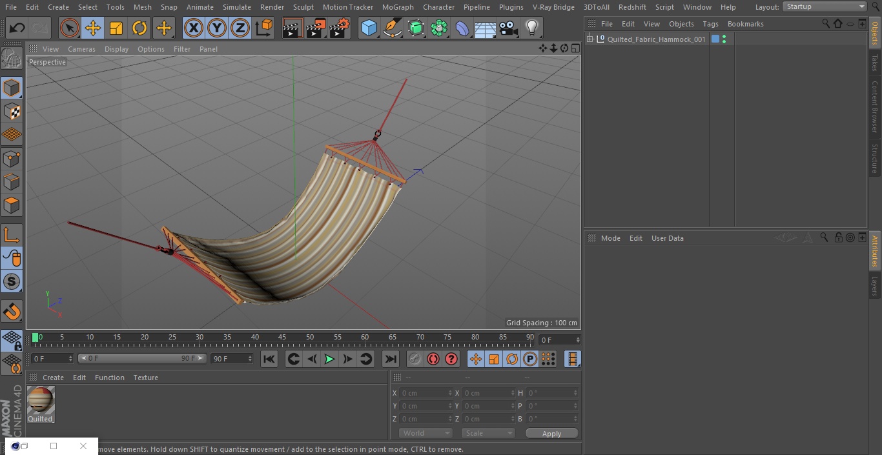
Task: Open material manager Texture menu
Action: [145, 378]
